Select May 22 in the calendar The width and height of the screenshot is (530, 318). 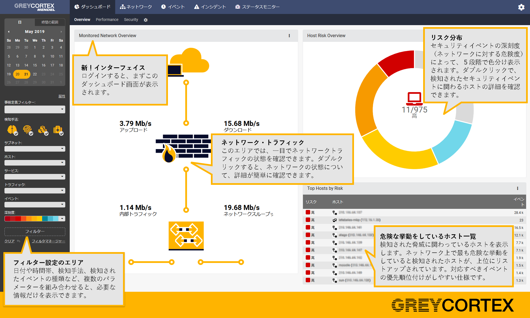pyautogui.click(x=35, y=74)
